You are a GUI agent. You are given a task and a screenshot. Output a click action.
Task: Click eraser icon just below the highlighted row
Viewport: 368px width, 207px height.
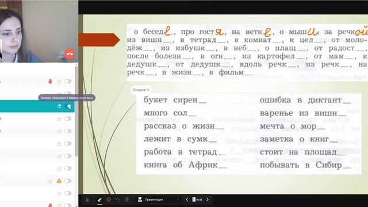point(59,119)
